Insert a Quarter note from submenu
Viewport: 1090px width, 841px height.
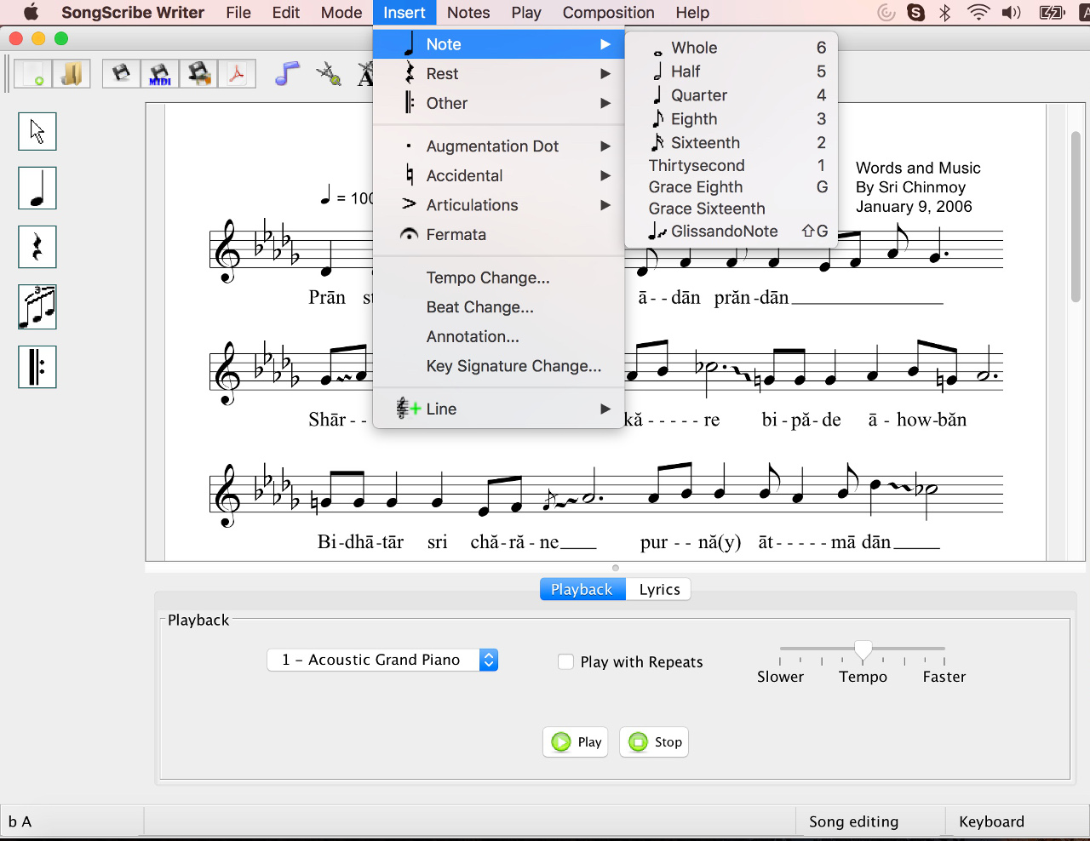point(731,95)
